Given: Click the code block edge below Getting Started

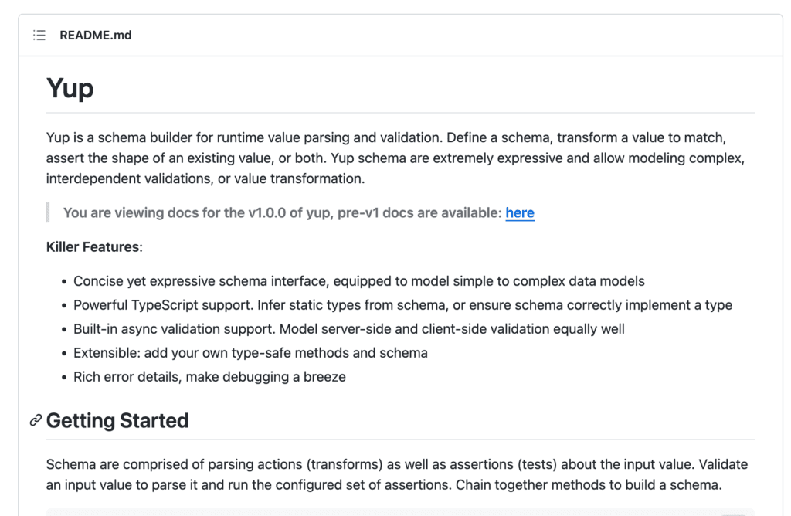Looking at the screenshot, I should click(386, 511).
